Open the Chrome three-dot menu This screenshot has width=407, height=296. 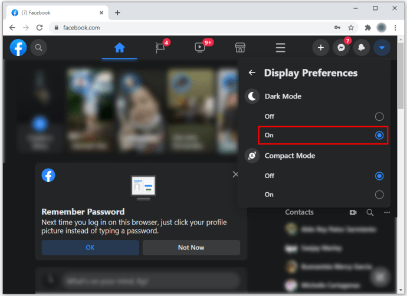coord(395,28)
